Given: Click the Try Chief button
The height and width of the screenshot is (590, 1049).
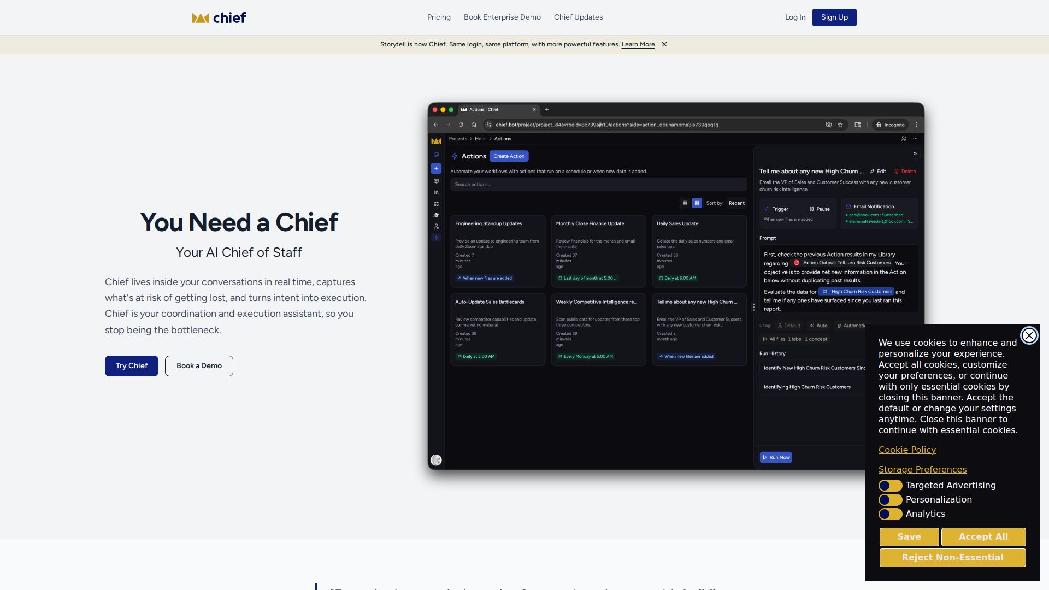Looking at the screenshot, I should [x=132, y=366].
